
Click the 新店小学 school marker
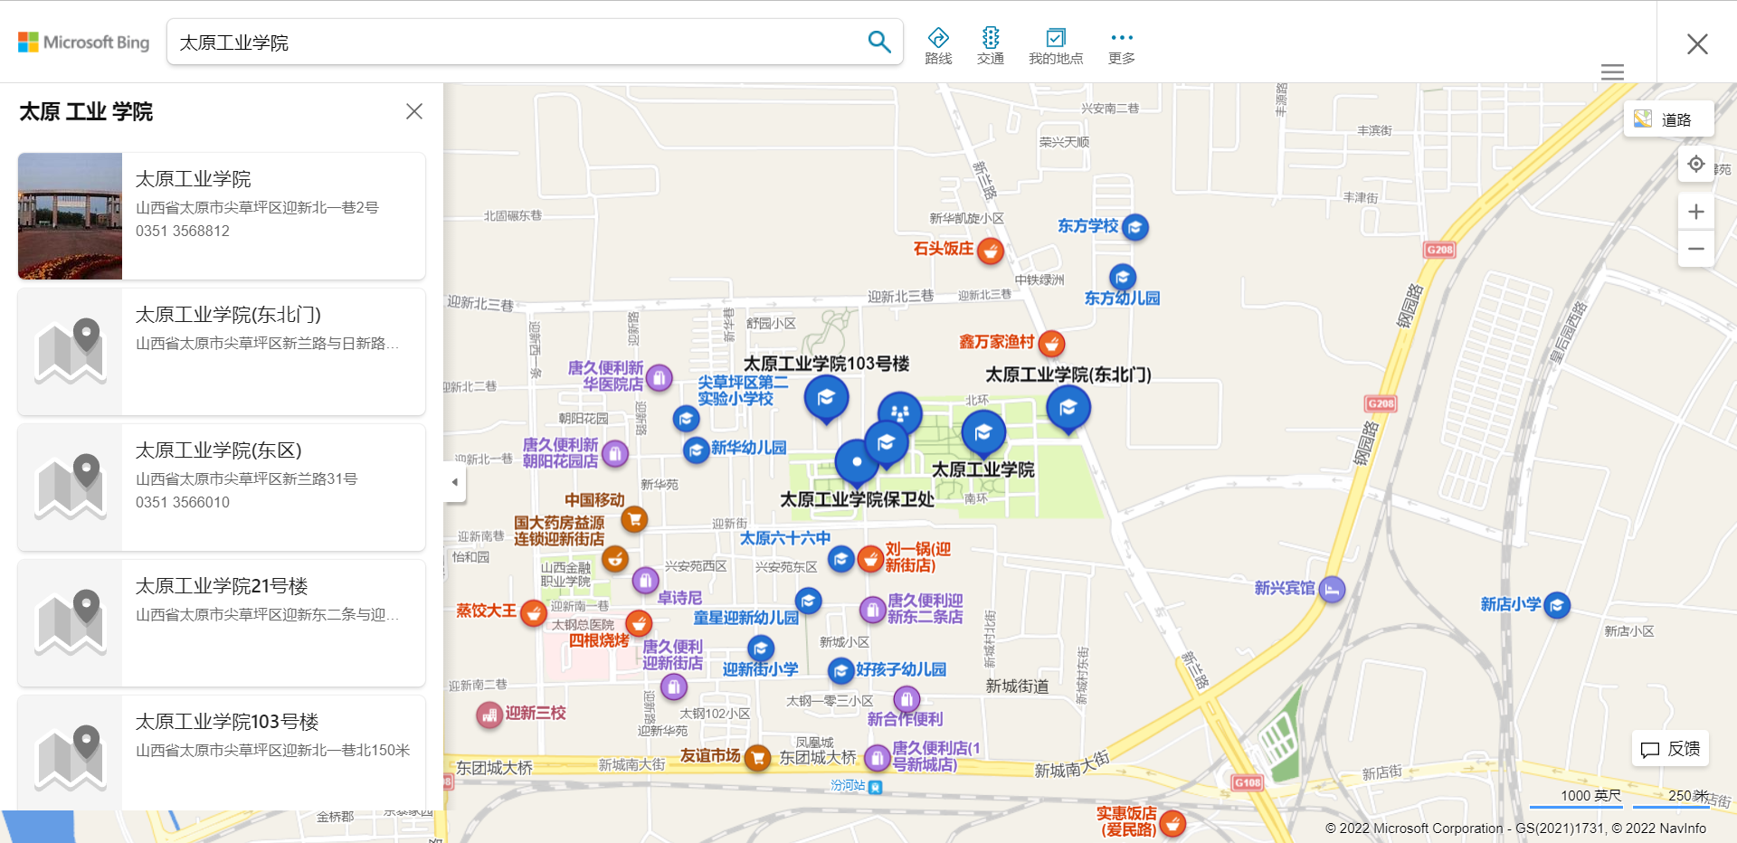[x=1557, y=605]
